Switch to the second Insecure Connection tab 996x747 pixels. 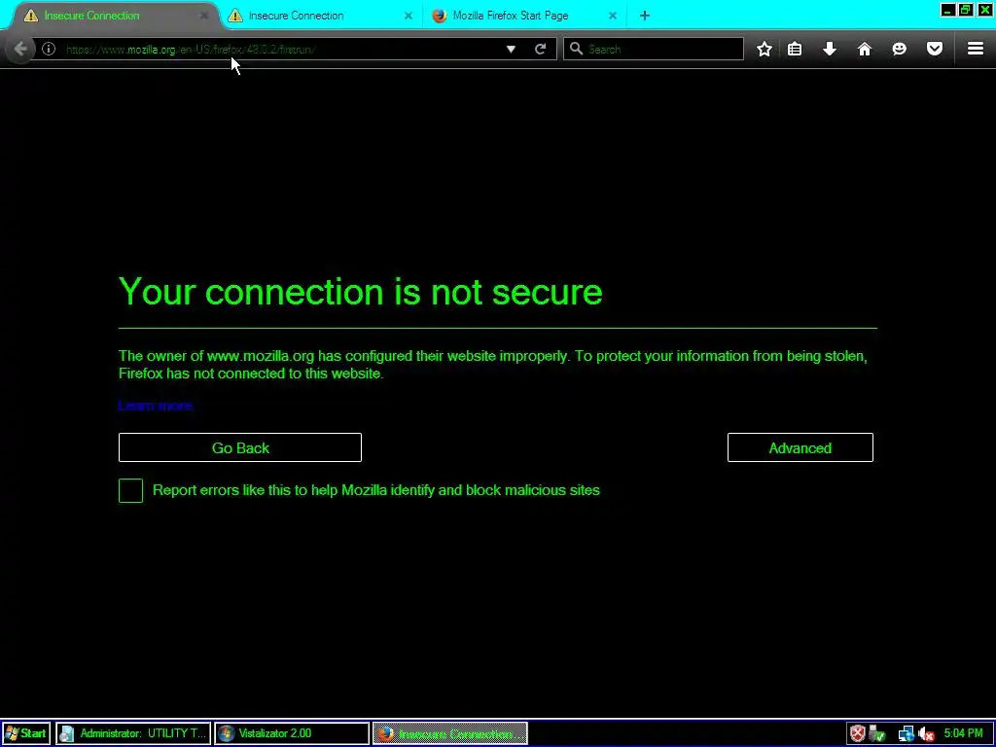321,16
